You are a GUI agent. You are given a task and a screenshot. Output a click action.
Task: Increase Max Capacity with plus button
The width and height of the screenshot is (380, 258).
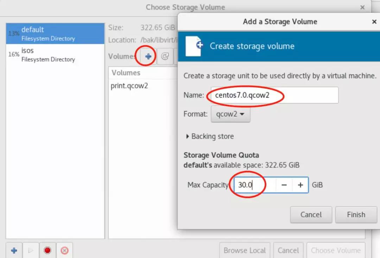point(300,185)
